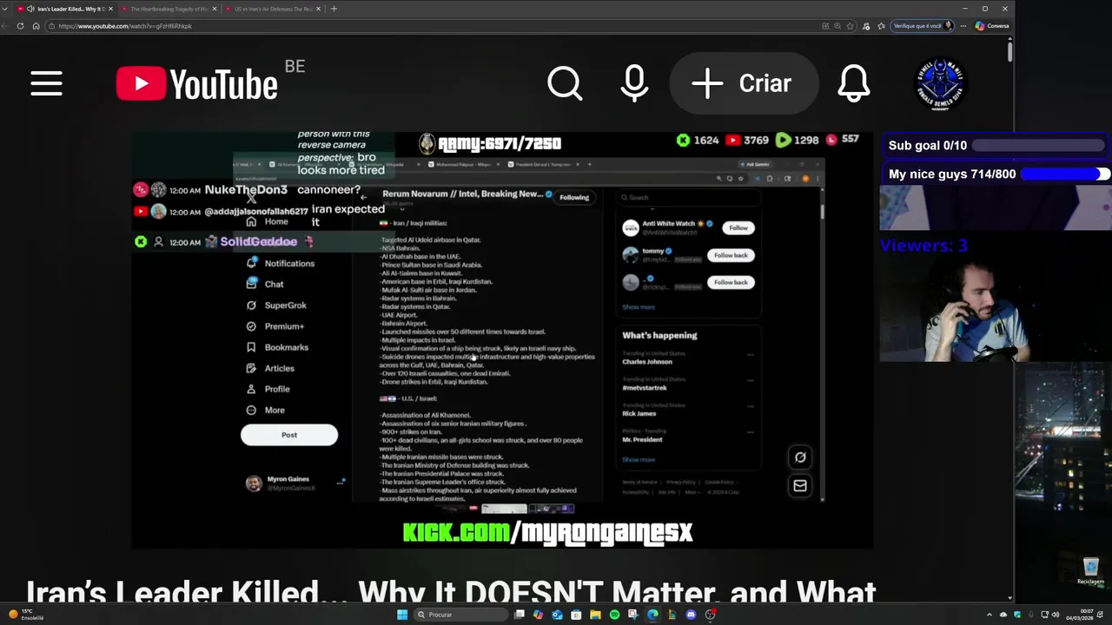Click the page vertical scrollbar
1112x625 pixels.
pyautogui.click(x=1010, y=52)
